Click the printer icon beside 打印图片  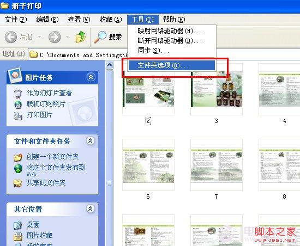coord(18,115)
